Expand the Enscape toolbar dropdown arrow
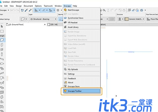This screenshot has width=158, height=112. click(x=8, y=10)
